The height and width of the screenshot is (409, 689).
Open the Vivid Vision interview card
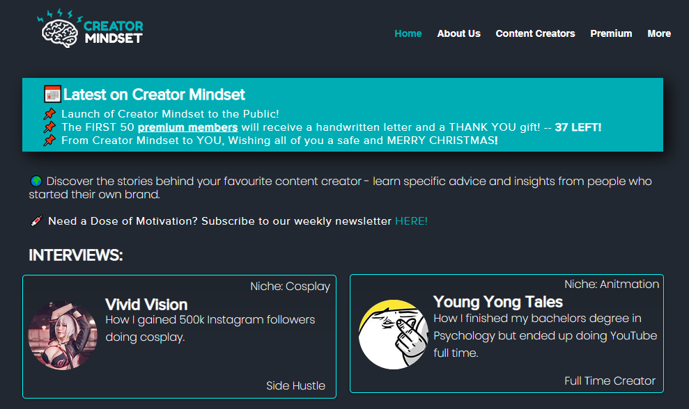pos(179,336)
